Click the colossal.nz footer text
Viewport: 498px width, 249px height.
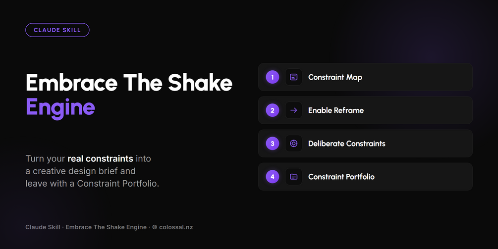click(x=176, y=227)
